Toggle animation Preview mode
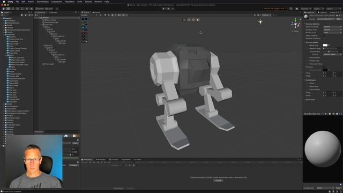This screenshot has height=193, width=343. [85, 162]
